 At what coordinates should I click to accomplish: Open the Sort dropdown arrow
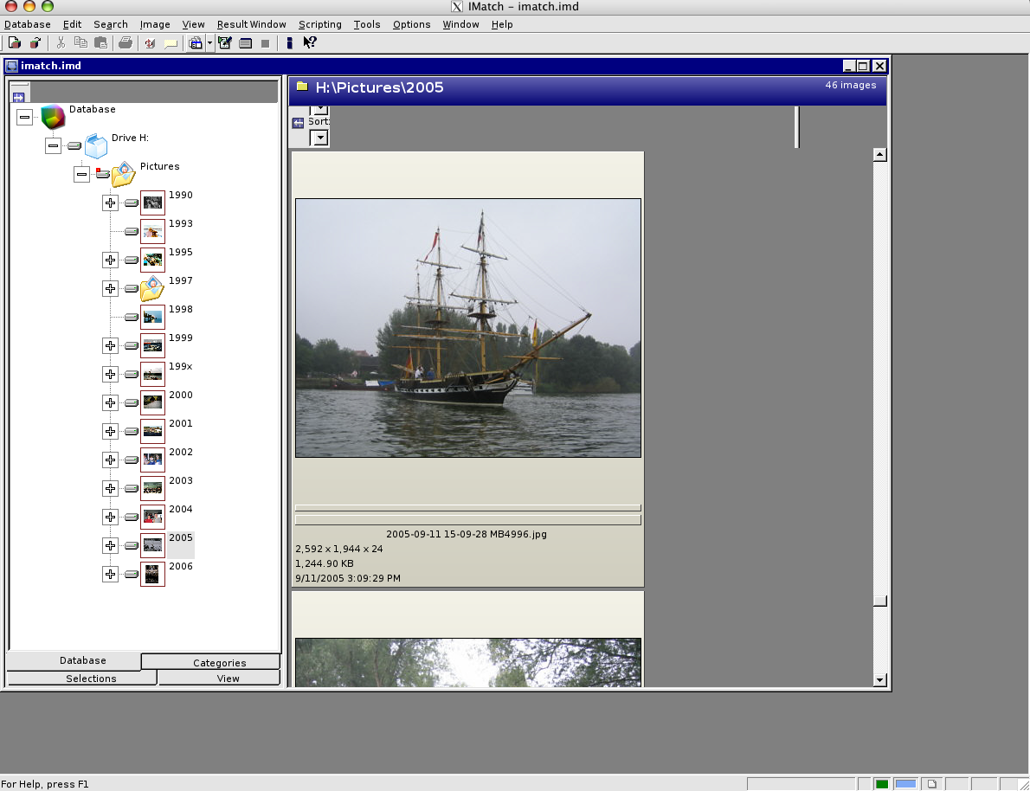click(x=319, y=138)
